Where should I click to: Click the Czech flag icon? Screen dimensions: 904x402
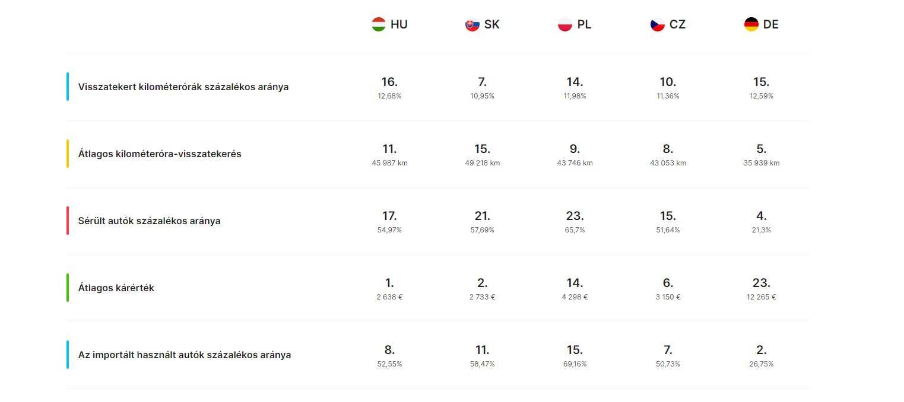point(658,25)
